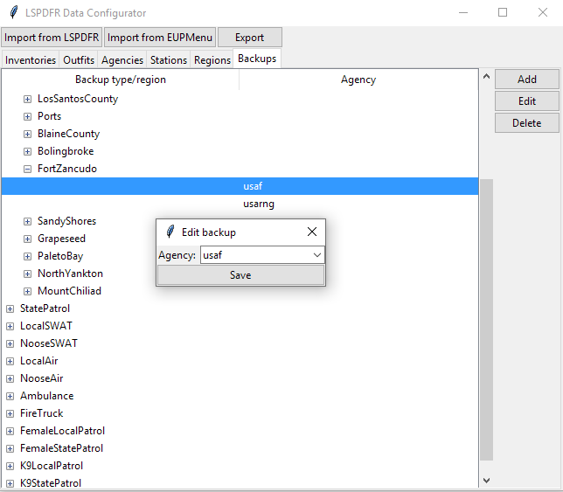This screenshot has height=492, width=563.
Task: Switch to the Regions tab
Action: tap(212, 60)
